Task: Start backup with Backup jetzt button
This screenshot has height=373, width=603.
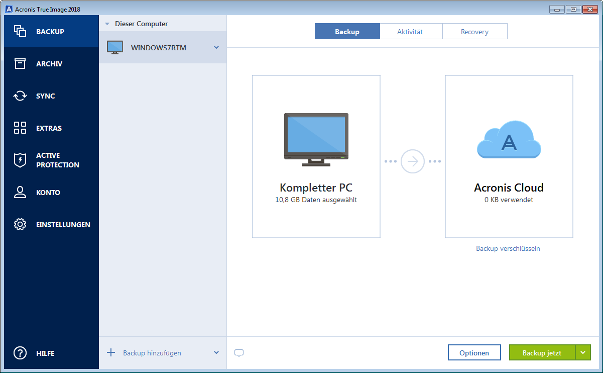Action: tap(542, 353)
